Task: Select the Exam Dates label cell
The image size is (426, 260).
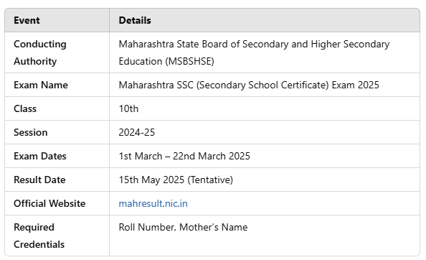Action: click(57, 156)
